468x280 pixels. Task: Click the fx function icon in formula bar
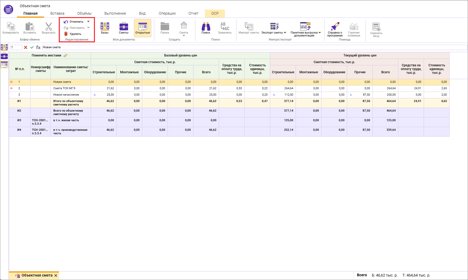click(x=38, y=47)
